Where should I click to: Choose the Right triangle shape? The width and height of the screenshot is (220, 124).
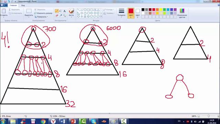78,13
